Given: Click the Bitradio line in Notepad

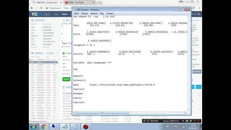Looking at the screenshot, I should [x=92, y=63].
